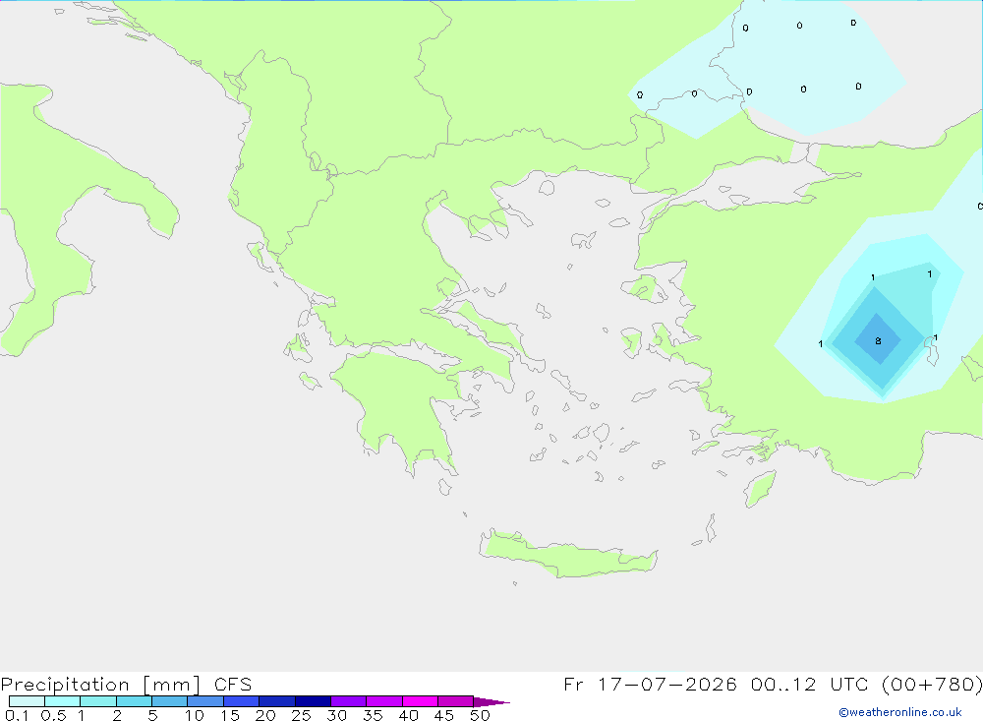Click the legend tick label "10"

tap(195, 715)
